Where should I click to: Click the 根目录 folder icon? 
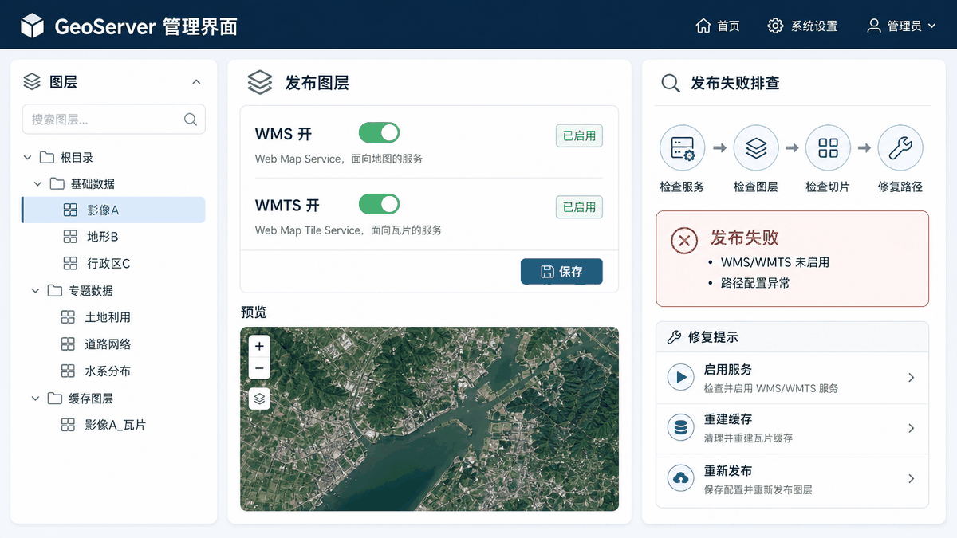pos(47,157)
